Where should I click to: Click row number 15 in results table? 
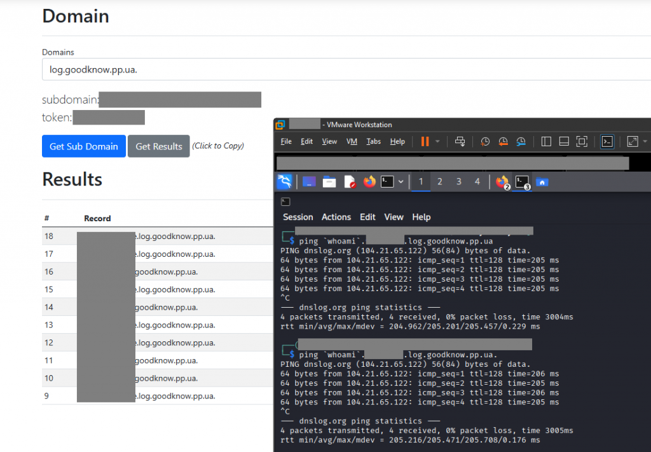coord(49,289)
